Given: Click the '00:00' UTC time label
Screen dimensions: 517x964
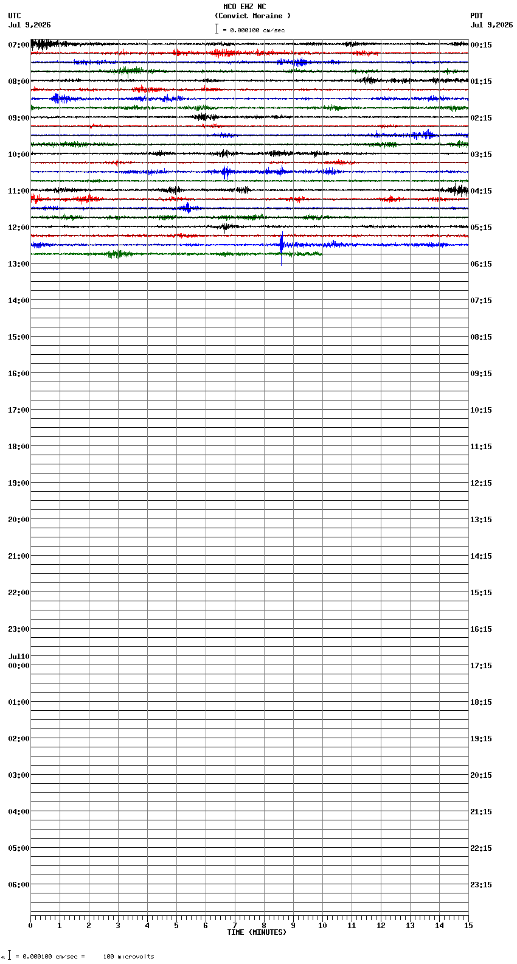Looking at the screenshot, I should [19, 666].
